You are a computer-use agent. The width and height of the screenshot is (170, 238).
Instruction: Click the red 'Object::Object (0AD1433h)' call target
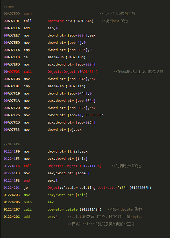click(x=73, y=72)
